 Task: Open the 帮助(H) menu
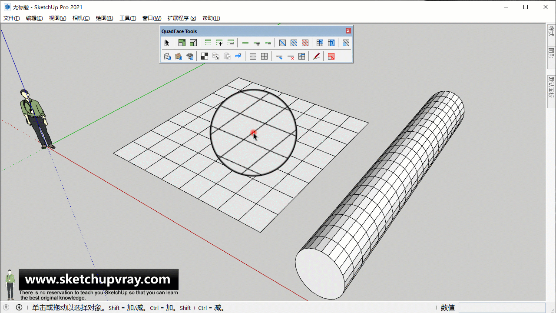tap(211, 18)
